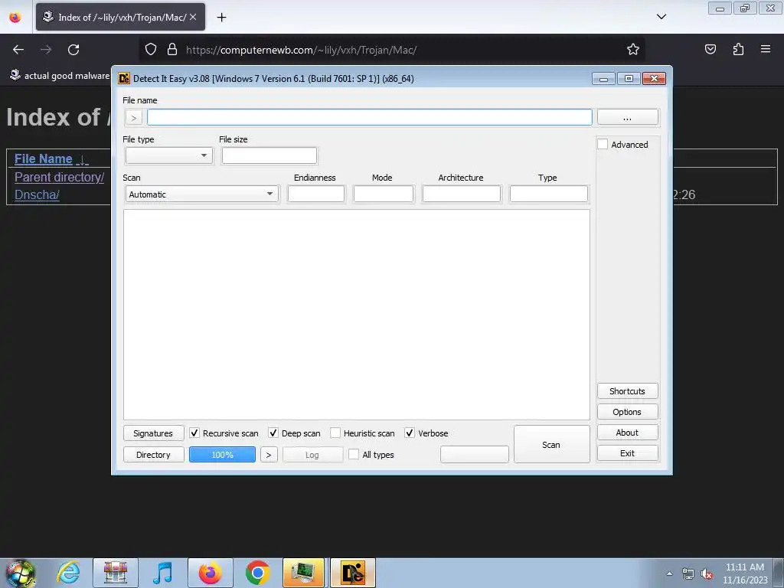This screenshot has width=784, height=588.
Task: Bookmark this page with the star icon
Action: click(x=633, y=50)
